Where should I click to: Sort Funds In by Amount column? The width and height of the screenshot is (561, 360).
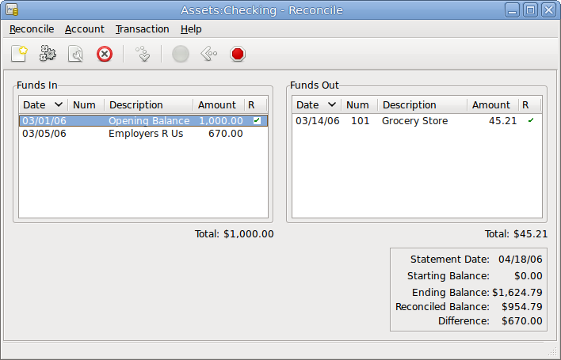coord(217,105)
